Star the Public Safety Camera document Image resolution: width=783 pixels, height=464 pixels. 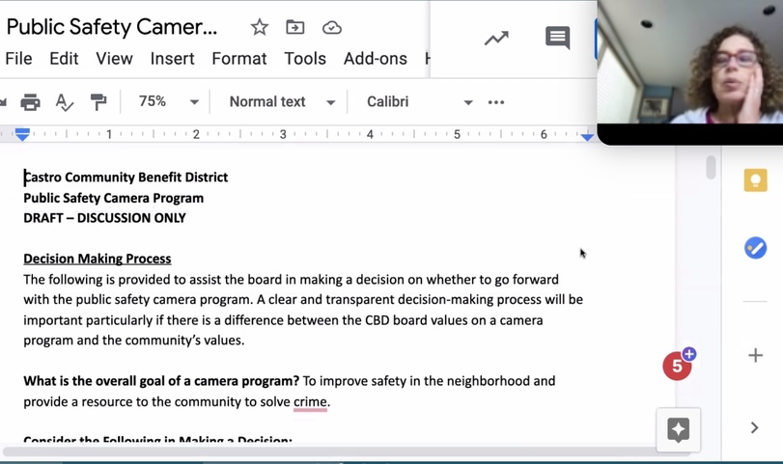click(x=259, y=27)
